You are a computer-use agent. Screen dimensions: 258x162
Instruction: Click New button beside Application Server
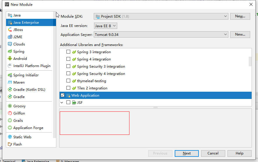tap(240, 34)
